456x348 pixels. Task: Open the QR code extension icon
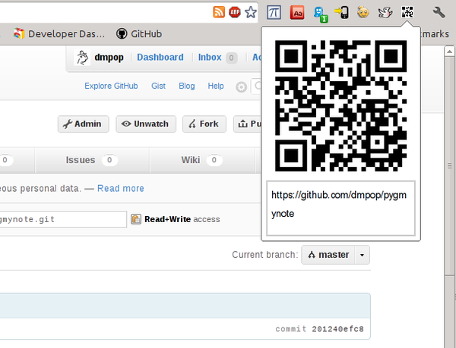[408, 12]
